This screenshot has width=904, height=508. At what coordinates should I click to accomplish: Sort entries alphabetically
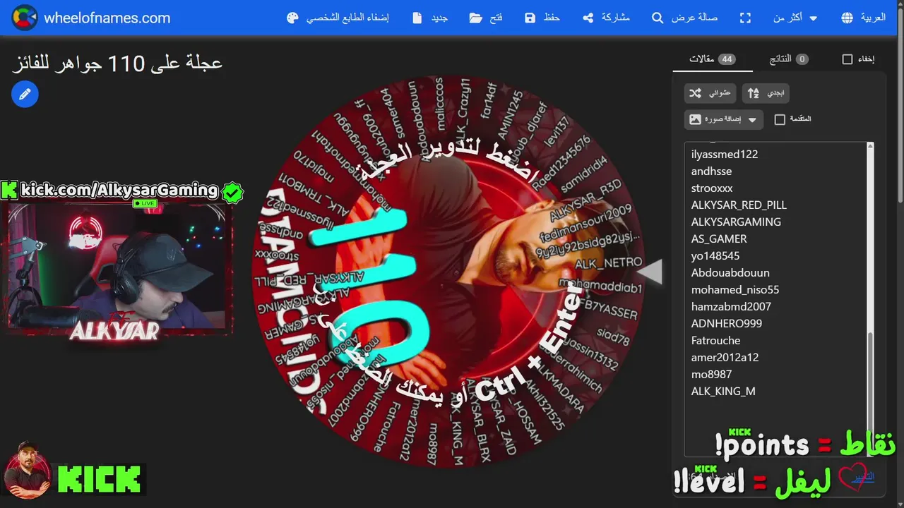pos(766,93)
